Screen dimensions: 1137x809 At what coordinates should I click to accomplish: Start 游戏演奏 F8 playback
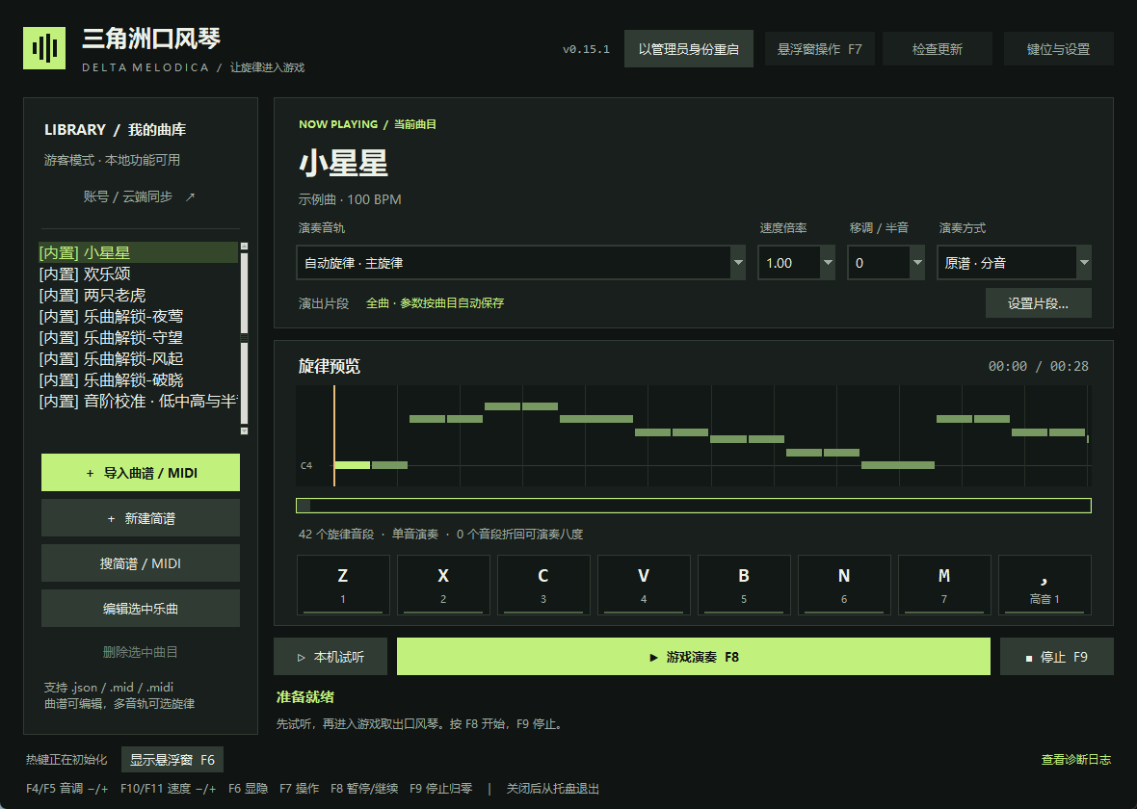point(693,657)
